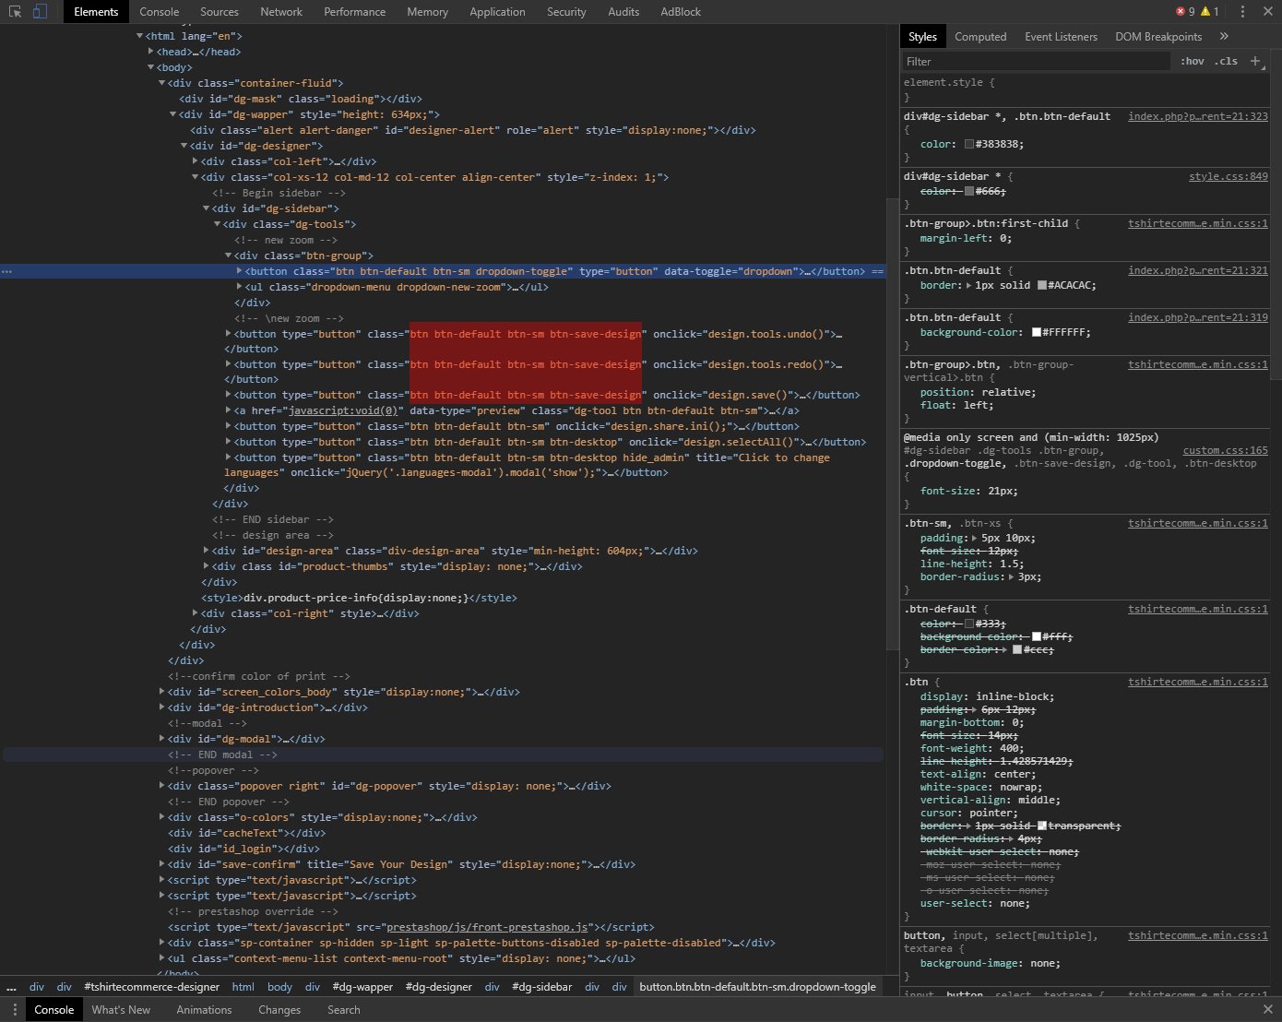Open the custom.css:165 source link
Viewport: 1282px width, 1022px height.
(x=1225, y=450)
